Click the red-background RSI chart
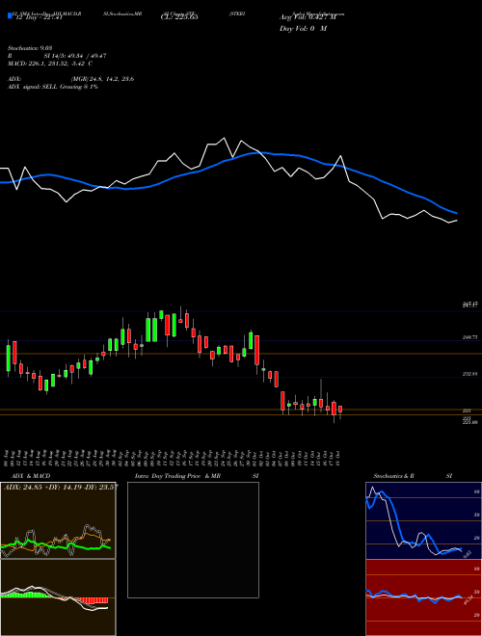The width and height of the screenshot is (482, 636). [x=423, y=597]
